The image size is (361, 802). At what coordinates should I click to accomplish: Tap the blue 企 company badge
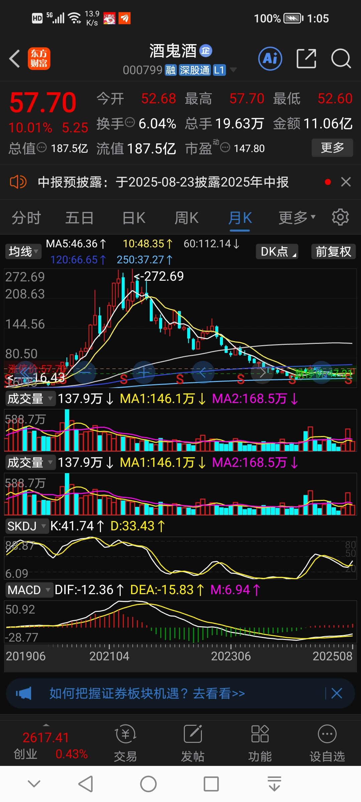tap(206, 51)
